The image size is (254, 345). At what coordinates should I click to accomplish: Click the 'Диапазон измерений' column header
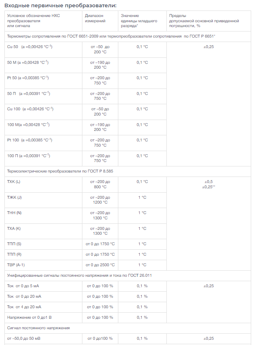pyautogui.click(x=100, y=21)
